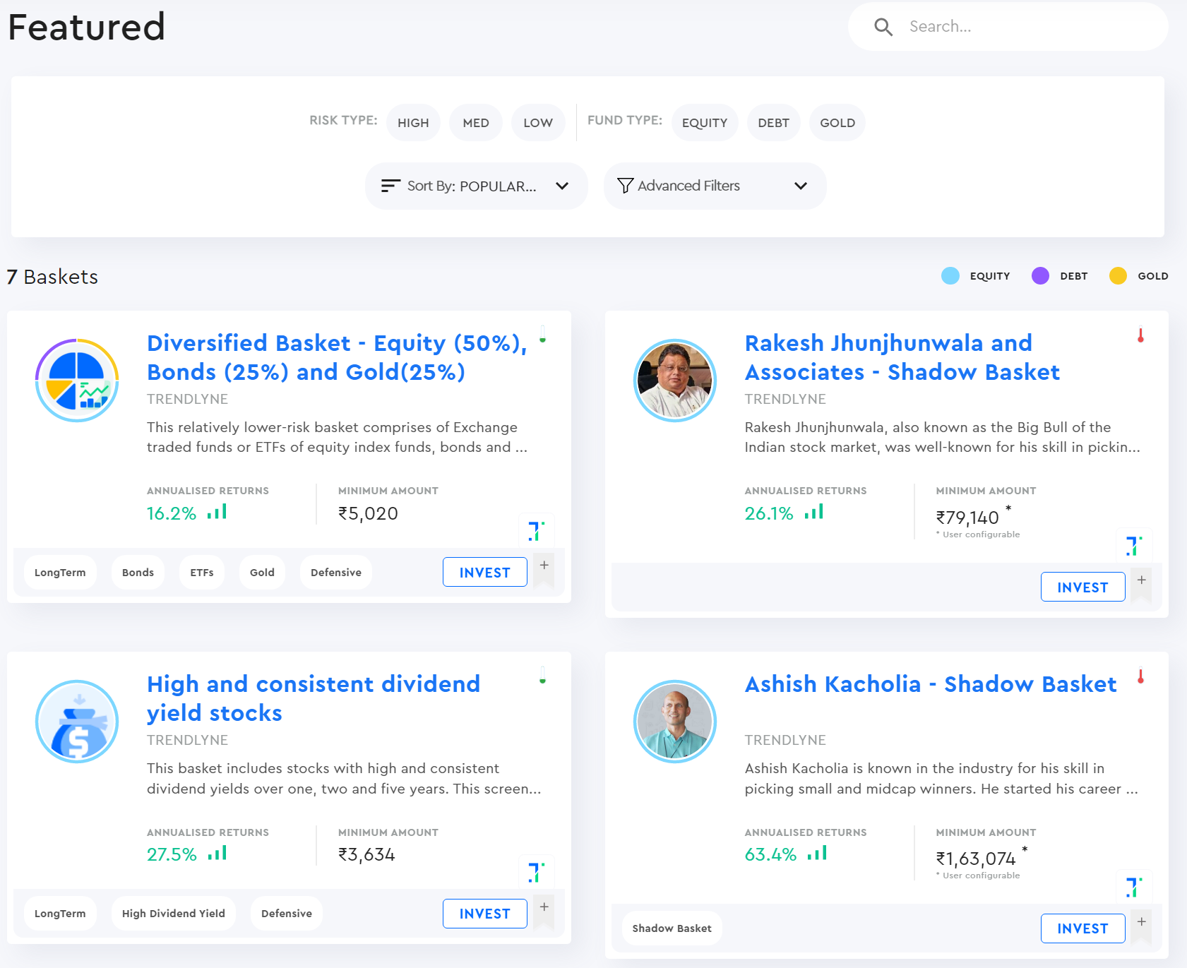Select the Shadow Basket tag
The width and height of the screenshot is (1187, 968).
click(x=672, y=928)
